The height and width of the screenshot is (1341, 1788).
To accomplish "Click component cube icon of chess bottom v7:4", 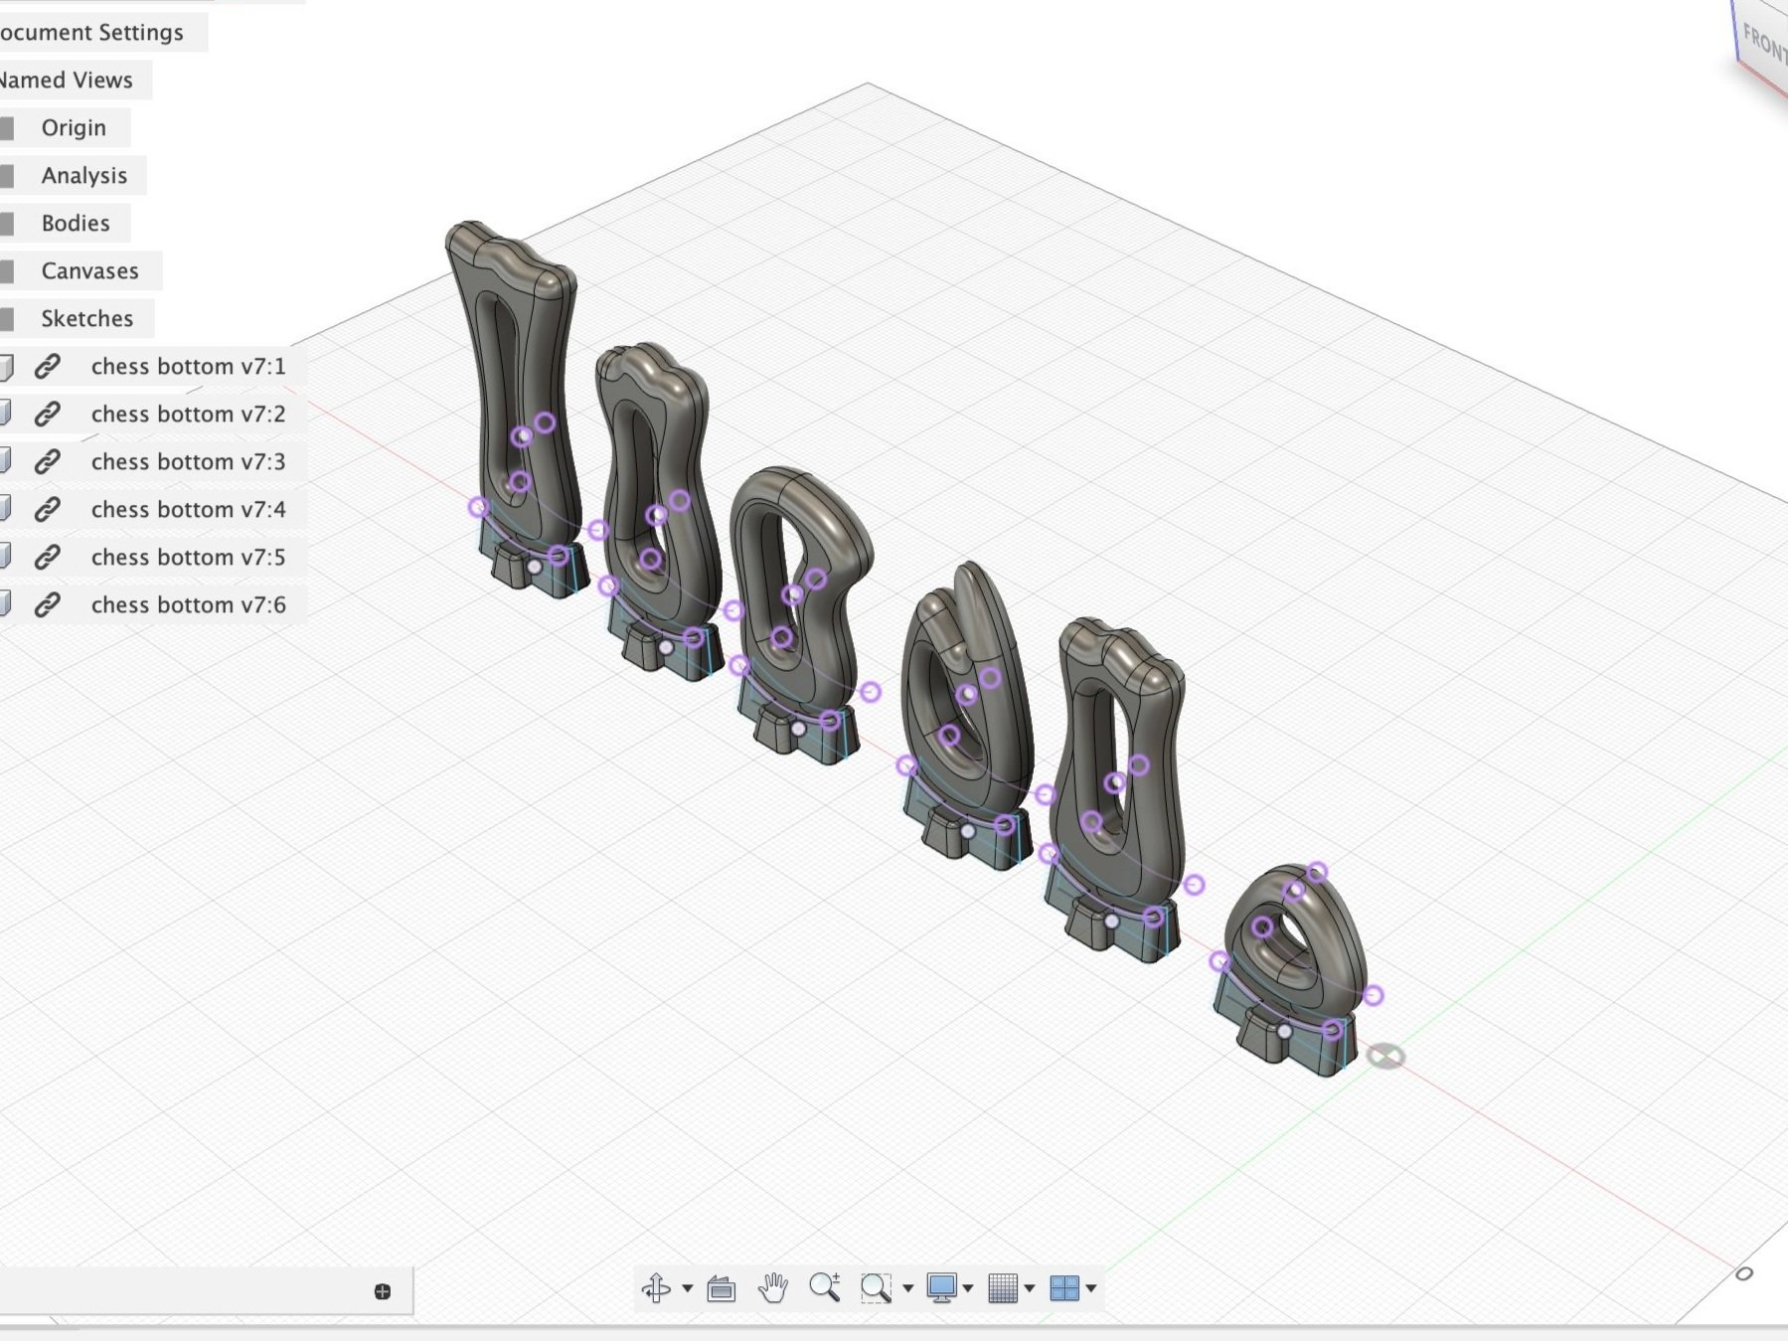I will point(6,510).
